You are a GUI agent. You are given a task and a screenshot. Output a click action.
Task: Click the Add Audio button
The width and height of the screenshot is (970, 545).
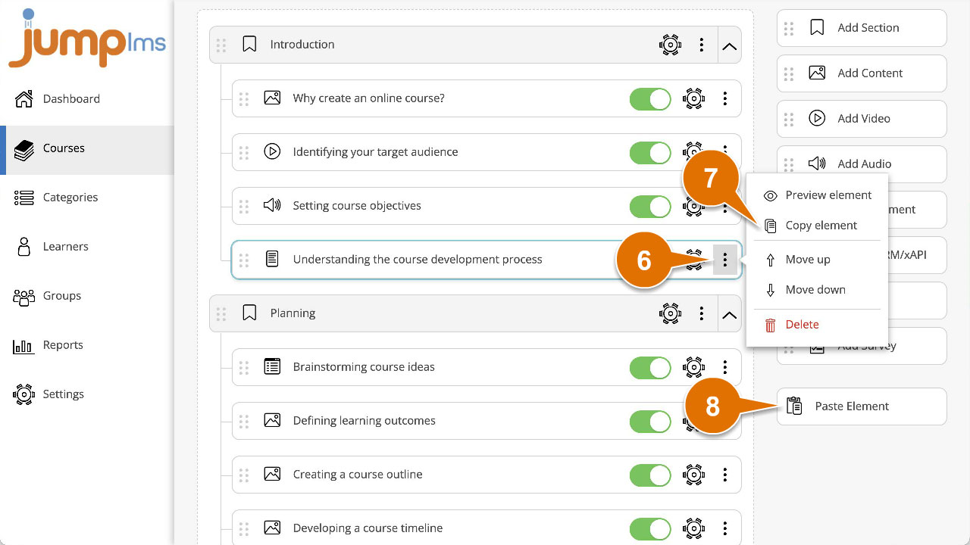coord(862,163)
